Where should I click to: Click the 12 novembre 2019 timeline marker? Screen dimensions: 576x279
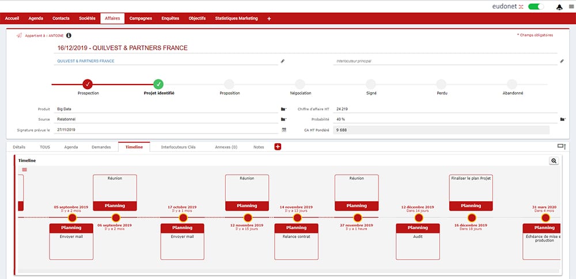pyautogui.click(x=248, y=218)
